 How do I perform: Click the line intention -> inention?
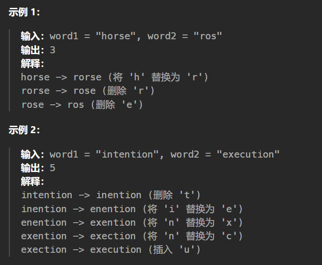(111, 195)
